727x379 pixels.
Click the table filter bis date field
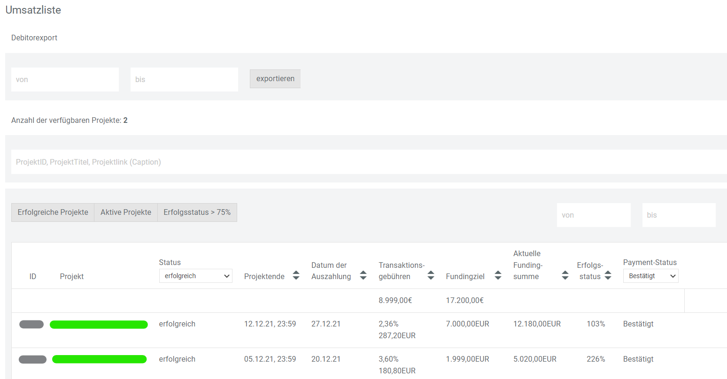click(x=679, y=215)
